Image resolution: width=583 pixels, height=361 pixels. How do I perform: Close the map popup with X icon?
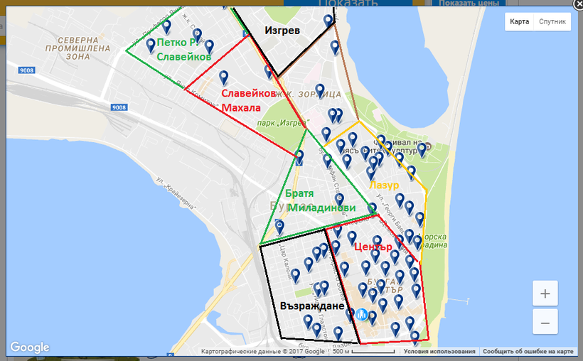(575, 4)
